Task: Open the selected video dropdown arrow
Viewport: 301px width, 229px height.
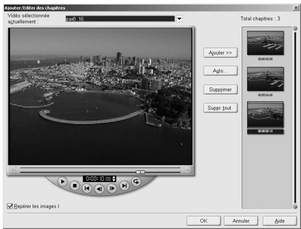Action: tap(179, 19)
